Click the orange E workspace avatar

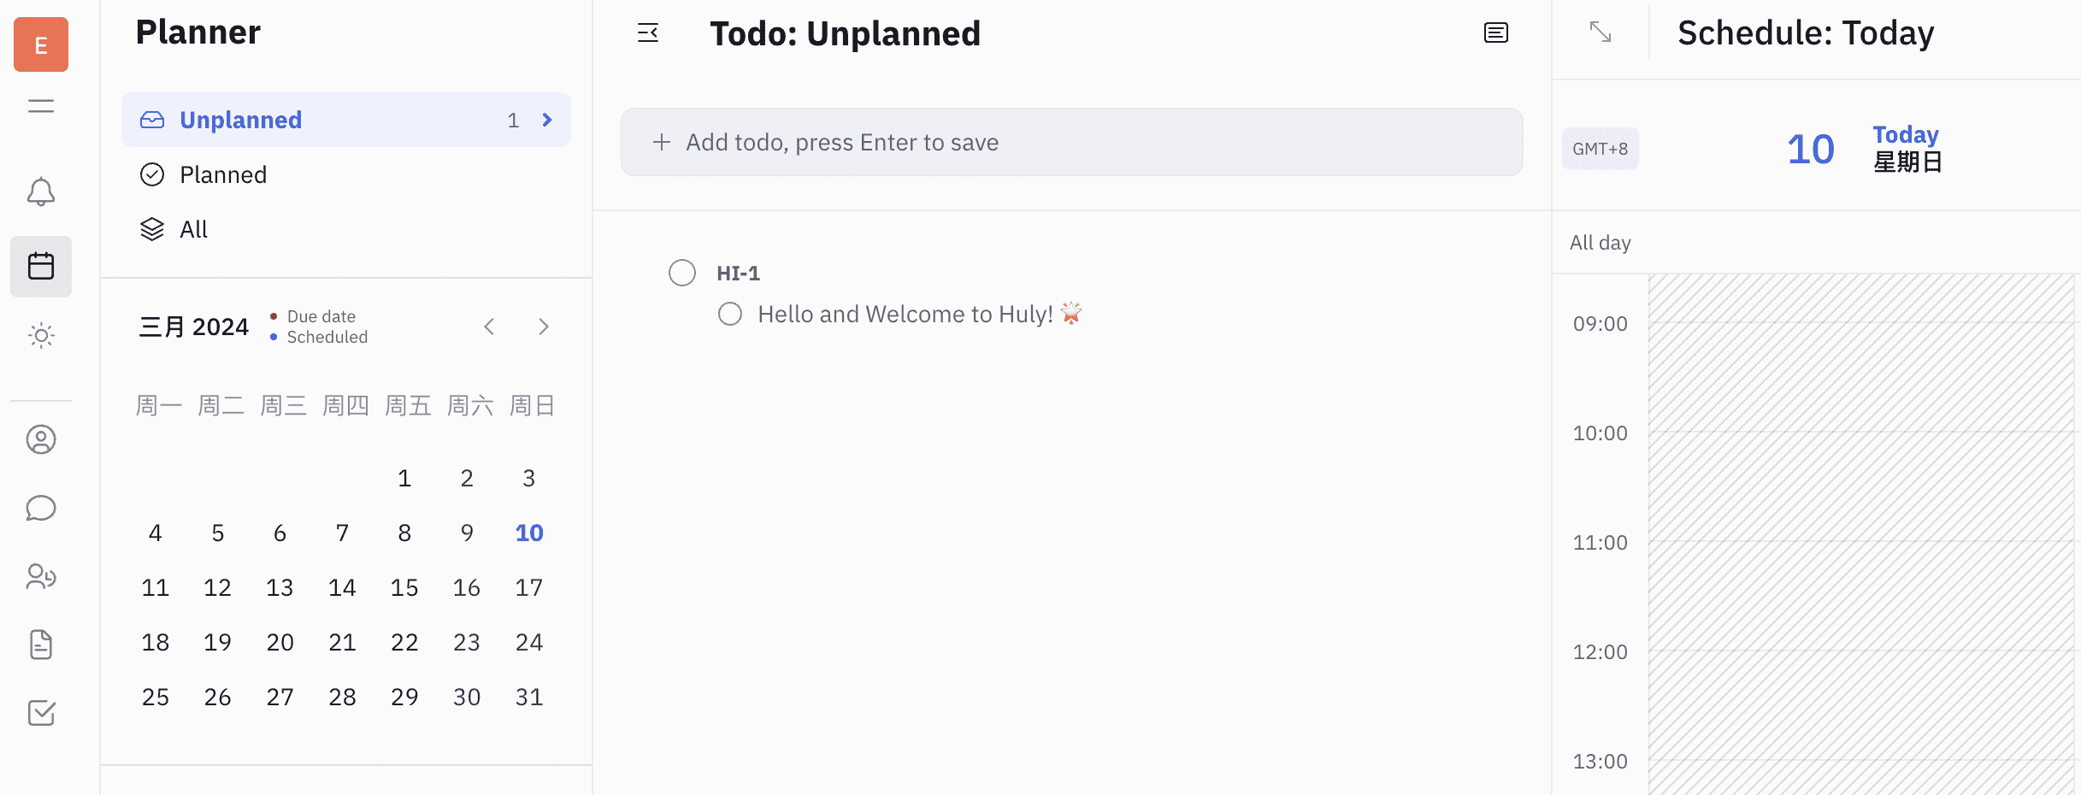(41, 44)
